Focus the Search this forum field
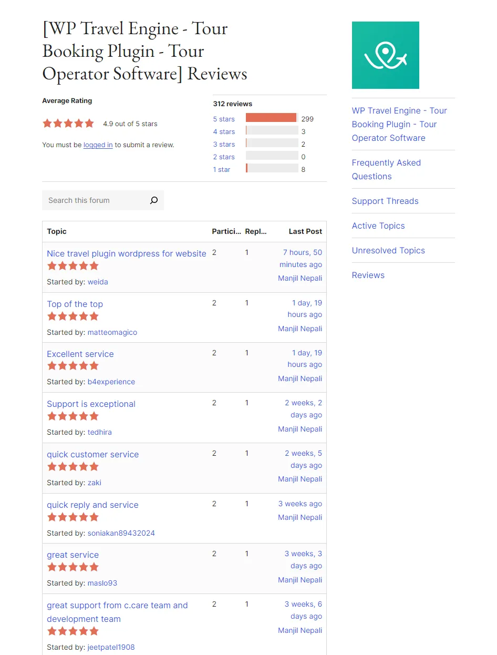Image resolution: width=497 pixels, height=655 pixels. [94, 200]
